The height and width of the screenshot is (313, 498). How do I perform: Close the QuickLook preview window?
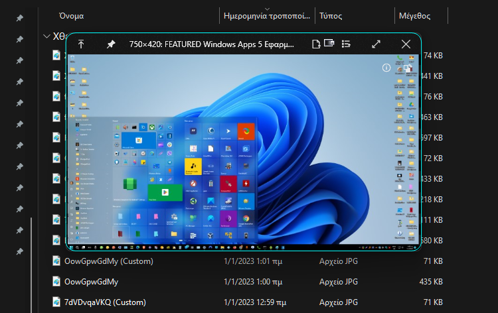coord(406,44)
